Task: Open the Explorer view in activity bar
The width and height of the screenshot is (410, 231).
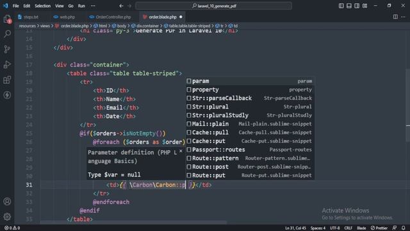Action: (x=7, y=19)
